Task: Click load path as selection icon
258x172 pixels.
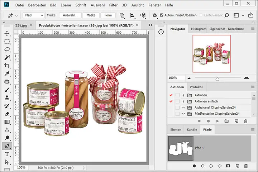Action: pos(211,166)
